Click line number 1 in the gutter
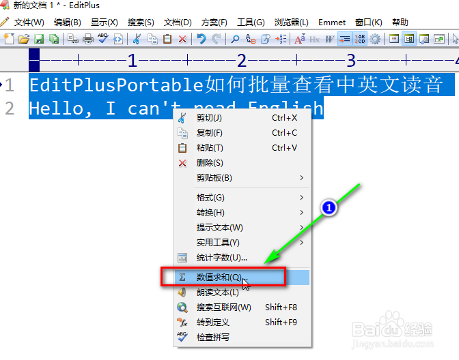The width and height of the screenshot is (459, 360). (10, 85)
